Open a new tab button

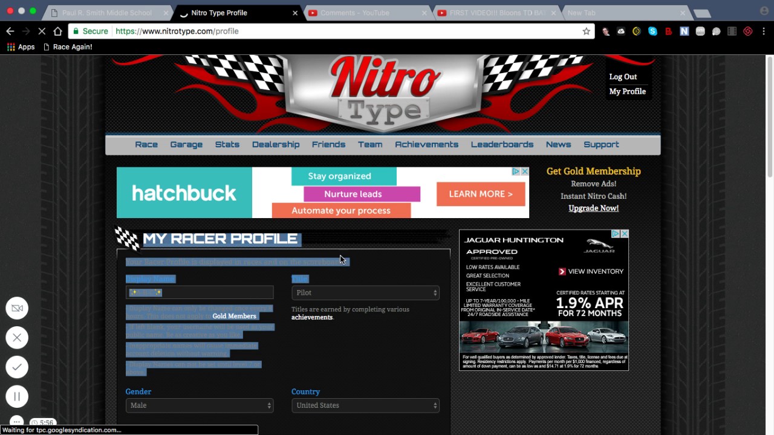(701, 13)
